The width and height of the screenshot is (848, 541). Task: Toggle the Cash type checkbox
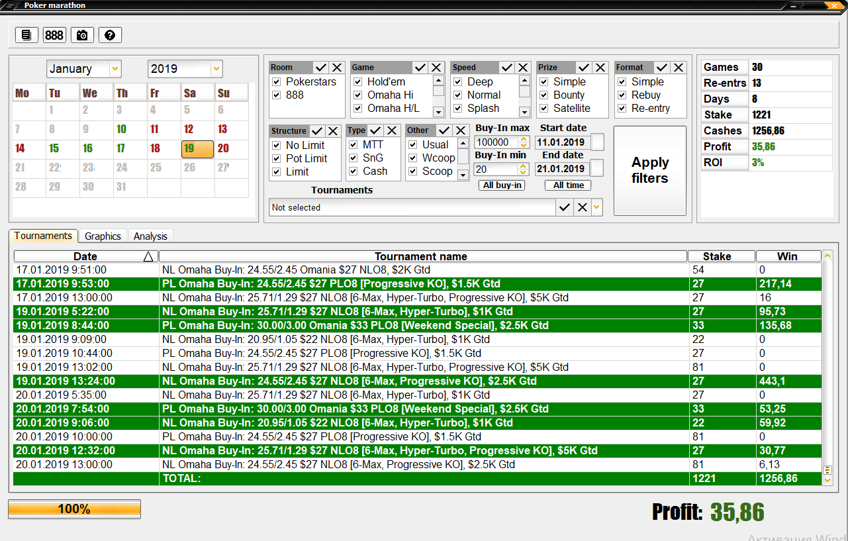353,172
